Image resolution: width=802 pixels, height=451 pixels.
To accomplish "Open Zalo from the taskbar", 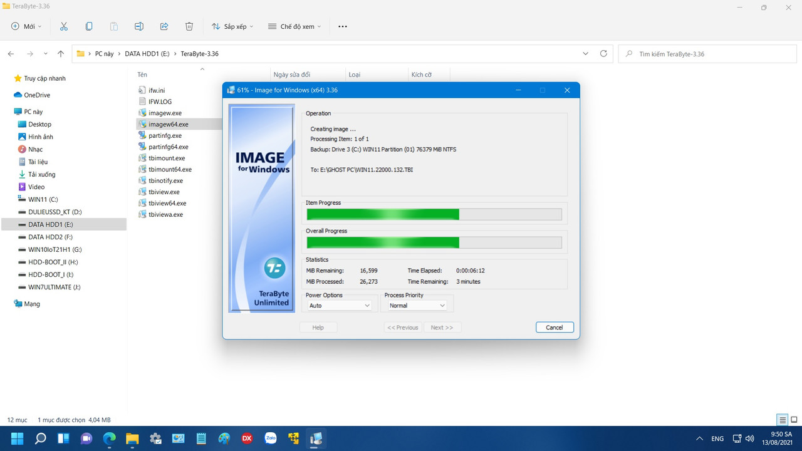I will [x=271, y=438].
